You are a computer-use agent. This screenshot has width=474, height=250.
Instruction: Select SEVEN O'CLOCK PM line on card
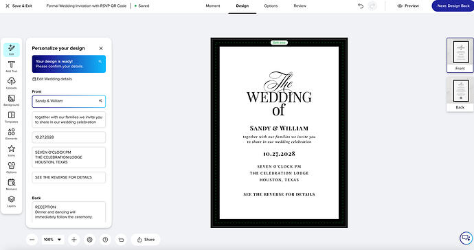click(x=279, y=167)
